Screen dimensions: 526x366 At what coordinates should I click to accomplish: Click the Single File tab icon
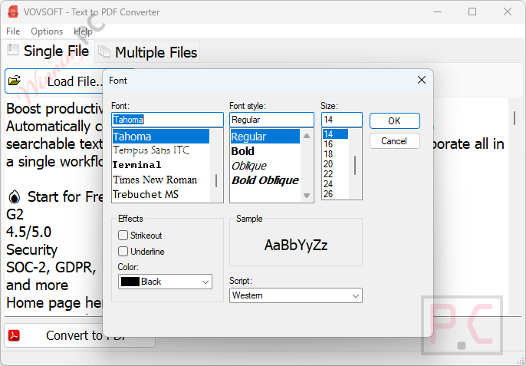tap(13, 51)
